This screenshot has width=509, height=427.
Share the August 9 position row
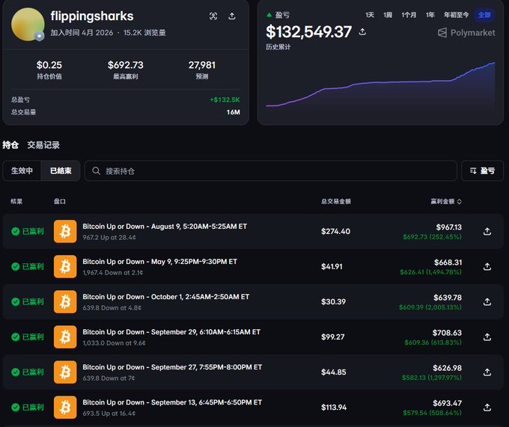487,232
